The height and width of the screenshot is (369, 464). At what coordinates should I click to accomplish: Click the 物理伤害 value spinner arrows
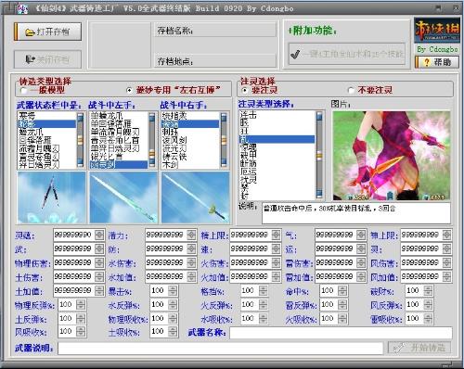[x=99, y=263]
